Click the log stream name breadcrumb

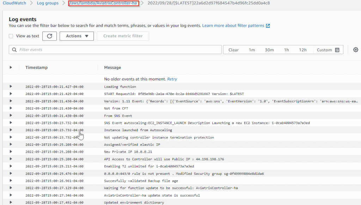[x=209, y=3]
